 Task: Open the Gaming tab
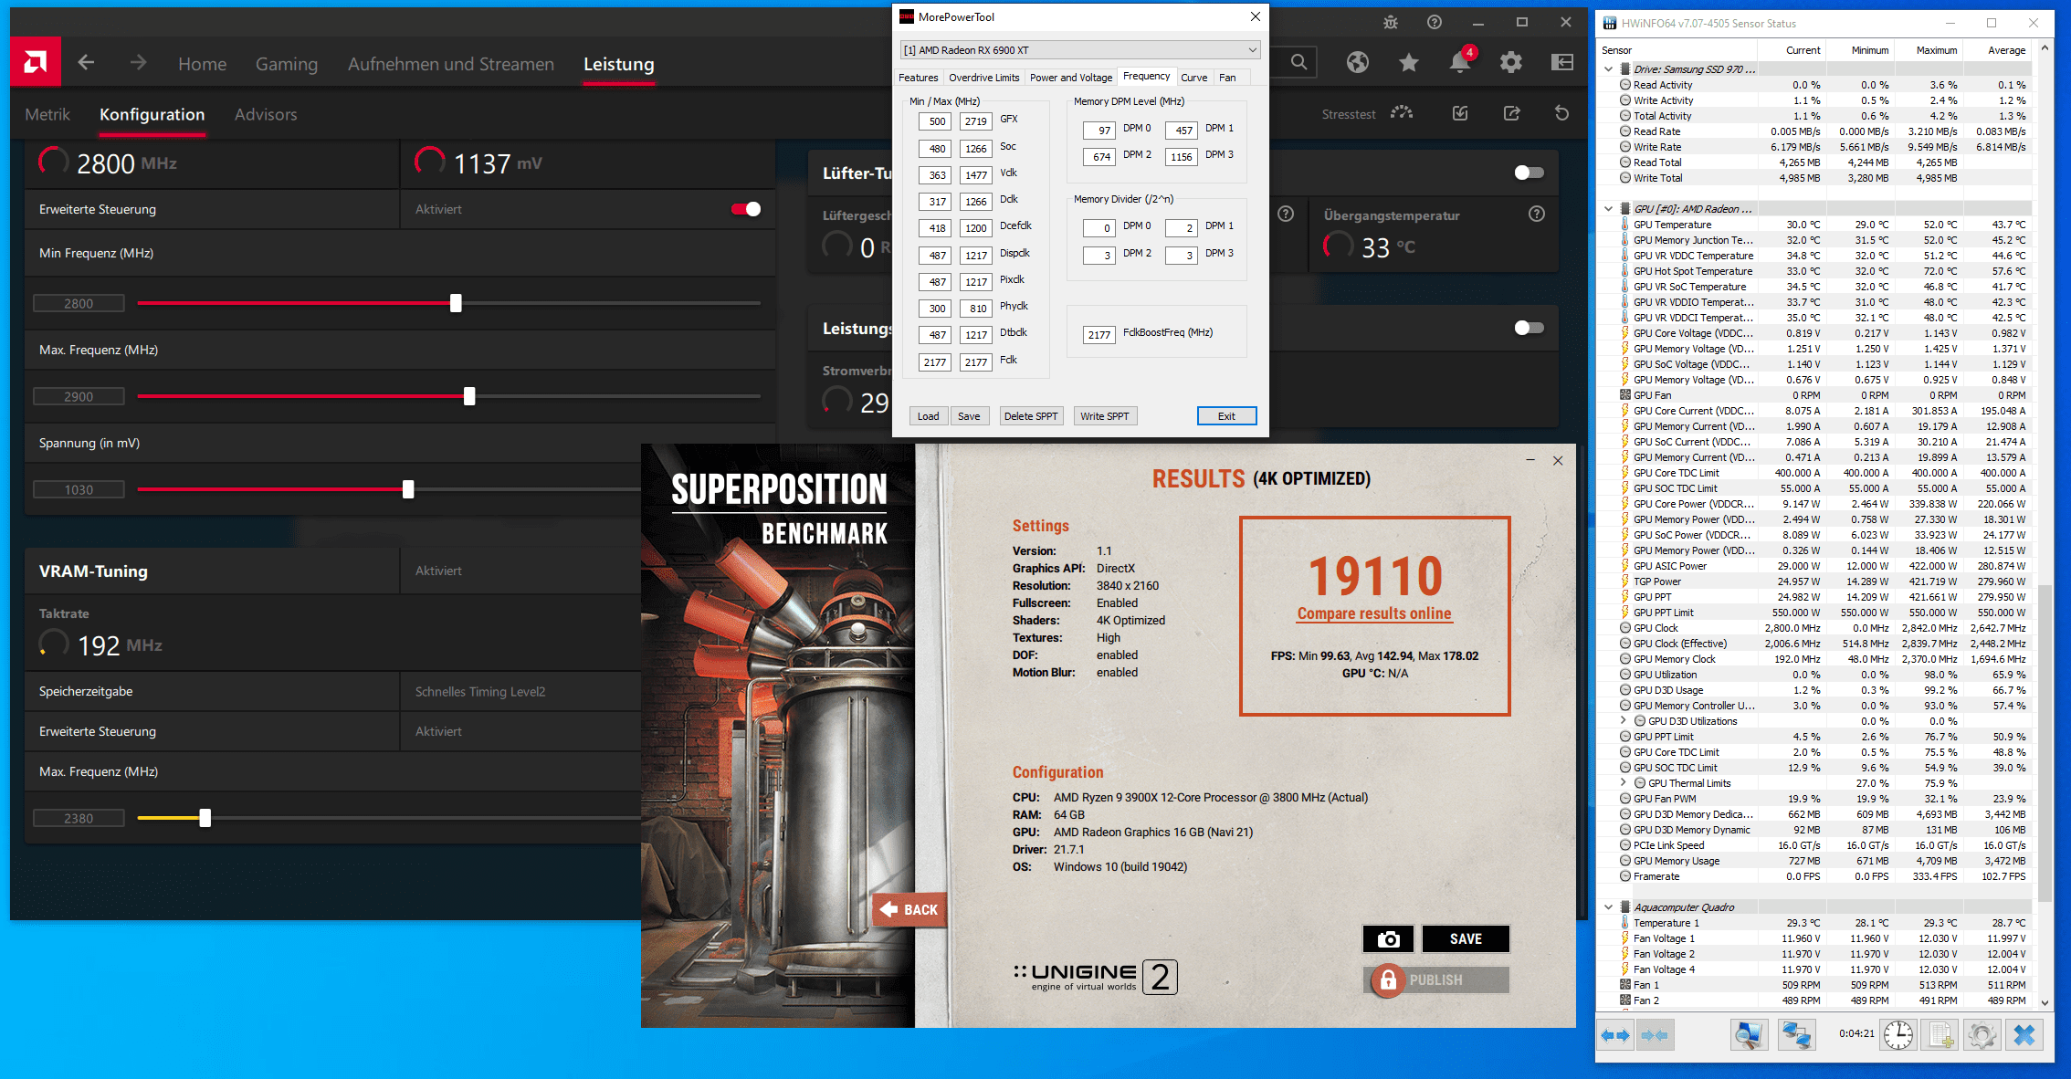(287, 64)
